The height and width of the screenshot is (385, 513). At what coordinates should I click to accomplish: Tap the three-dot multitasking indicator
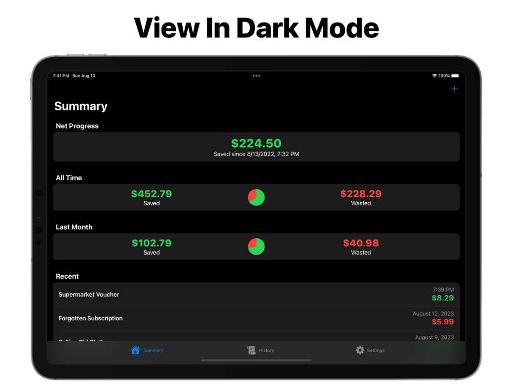[x=256, y=75]
